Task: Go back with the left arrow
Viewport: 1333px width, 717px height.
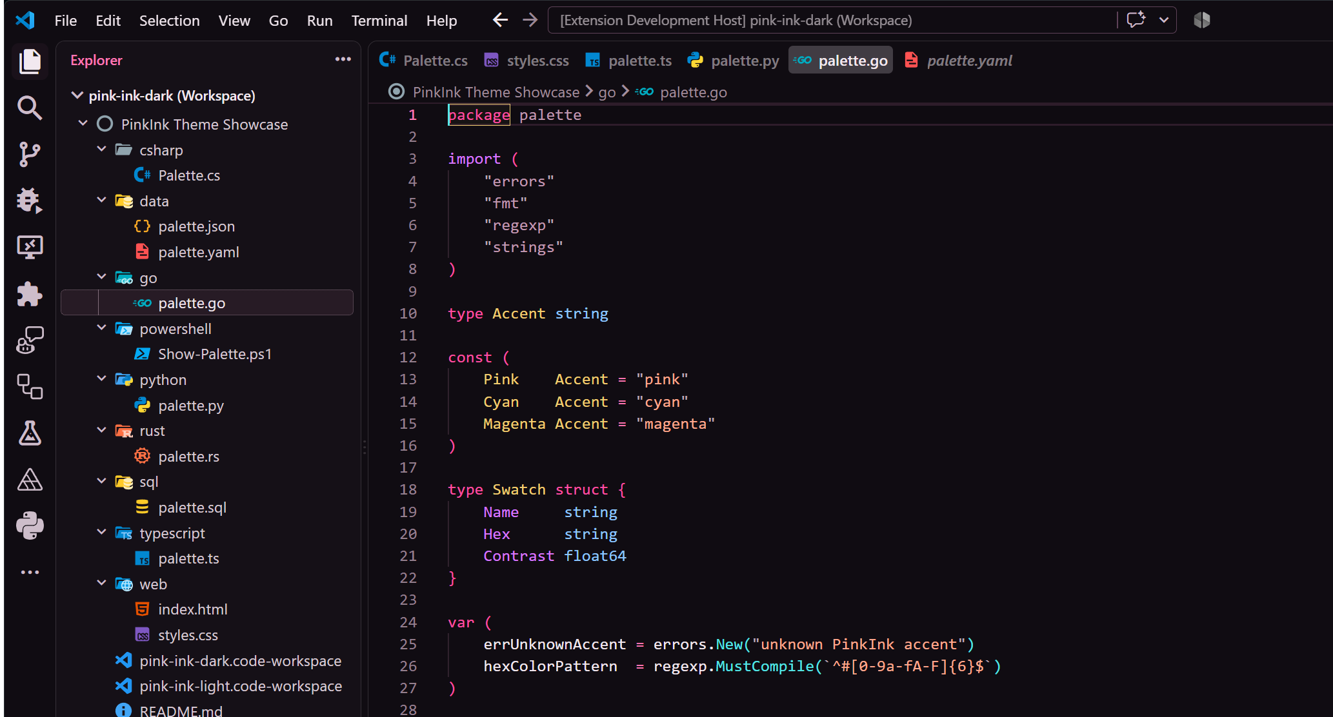Action: pyautogui.click(x=500, y=21)
